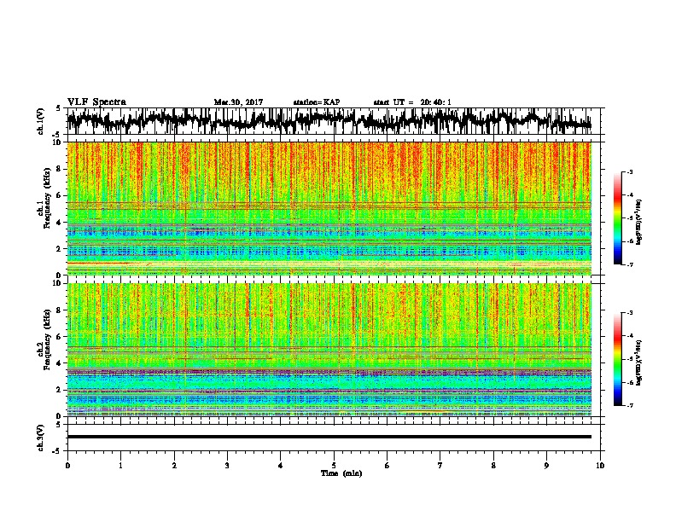Click the ch.2 "Frequency (kHz)" axis label
This screenshot has height=522, width=676.
point(47,339)
